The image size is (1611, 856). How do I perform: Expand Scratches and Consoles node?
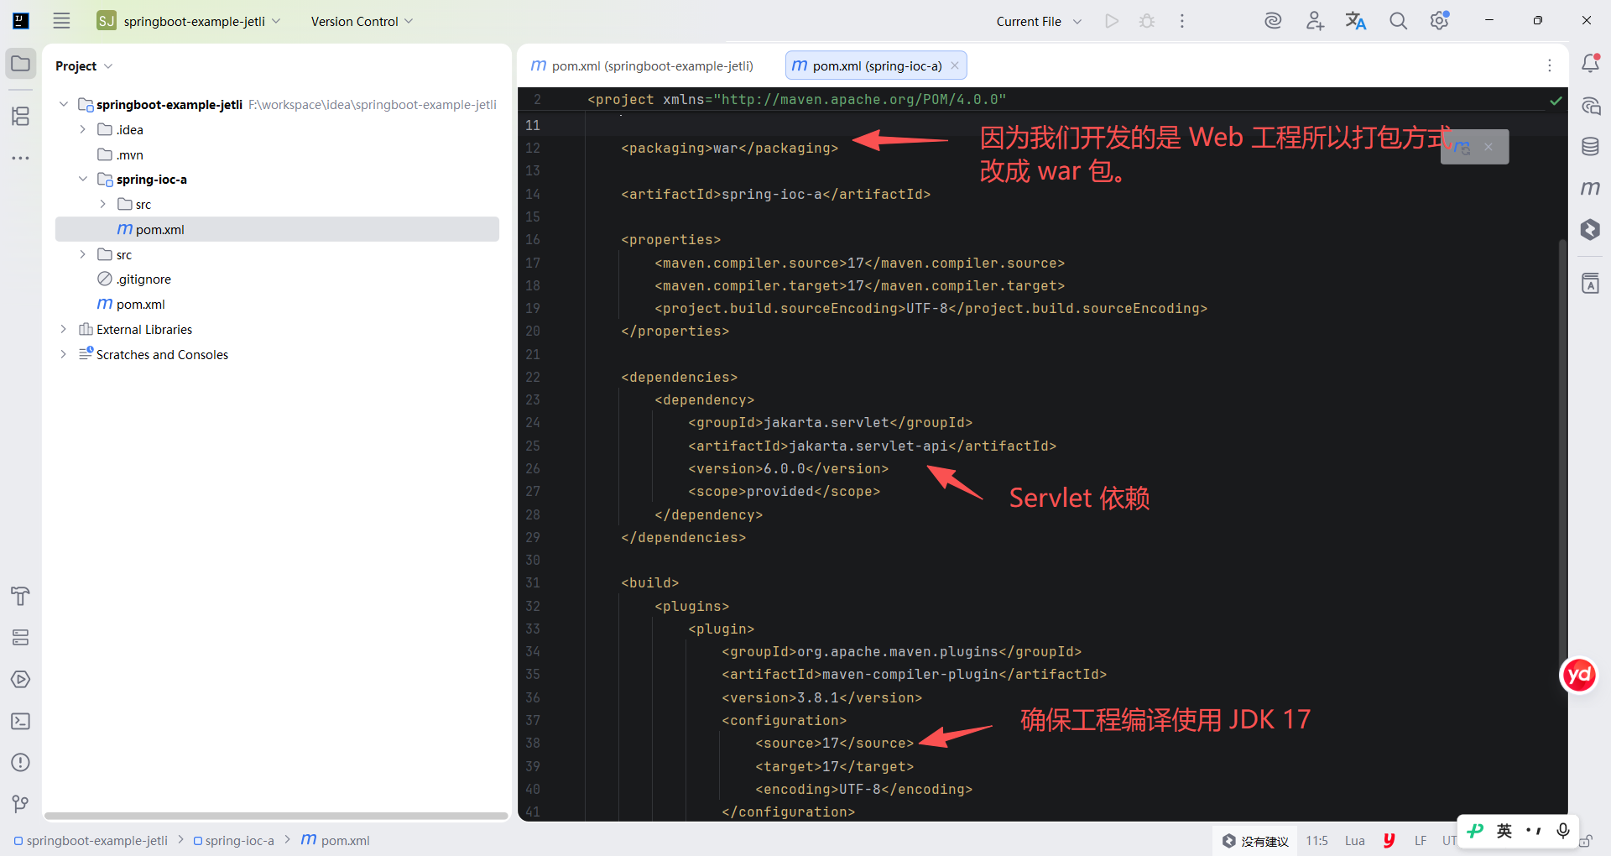(x=64, y=354)
